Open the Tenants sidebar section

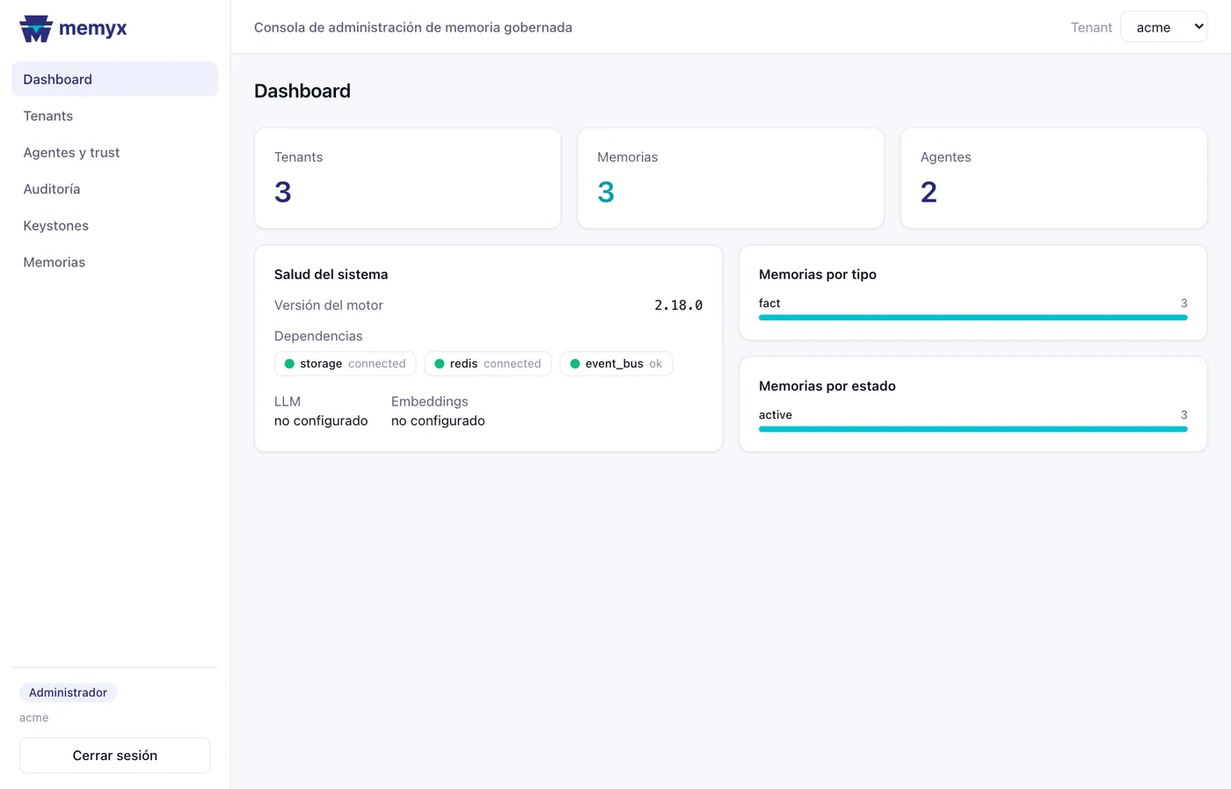[114, 116]
